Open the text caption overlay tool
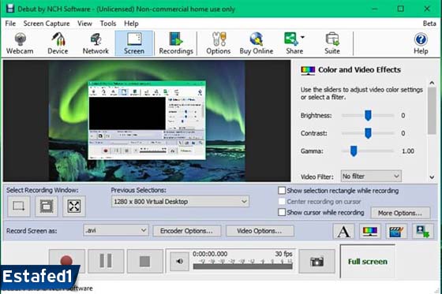Image resolution: width=442 pixels, height=294 pixels. coord(343,232)
